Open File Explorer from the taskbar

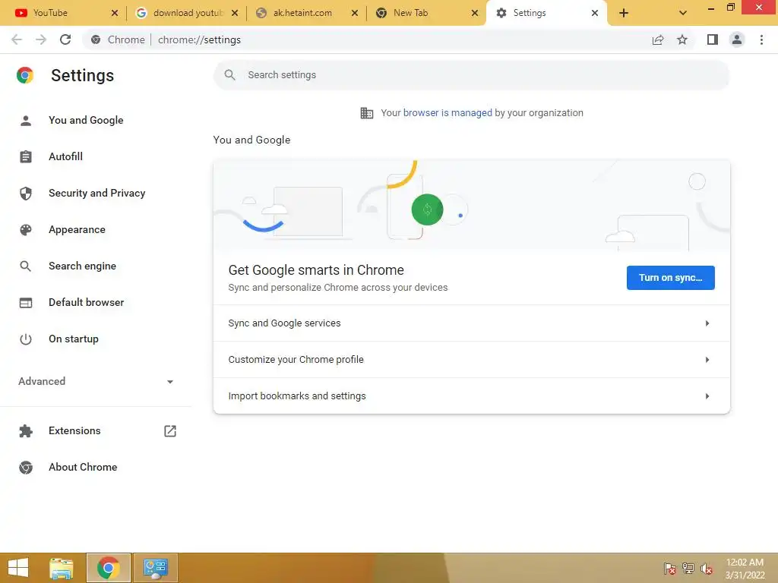pyautogui.click(x=62, y=568)
